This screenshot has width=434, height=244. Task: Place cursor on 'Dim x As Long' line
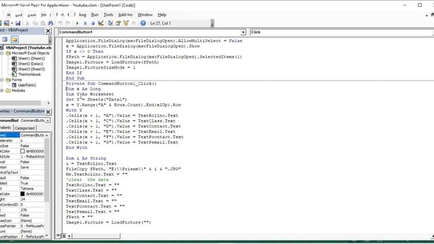coord(83,89)
